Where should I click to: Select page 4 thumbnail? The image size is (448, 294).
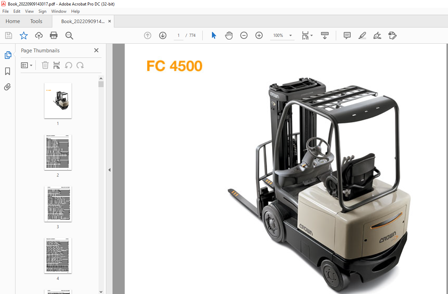pos(58,255)
